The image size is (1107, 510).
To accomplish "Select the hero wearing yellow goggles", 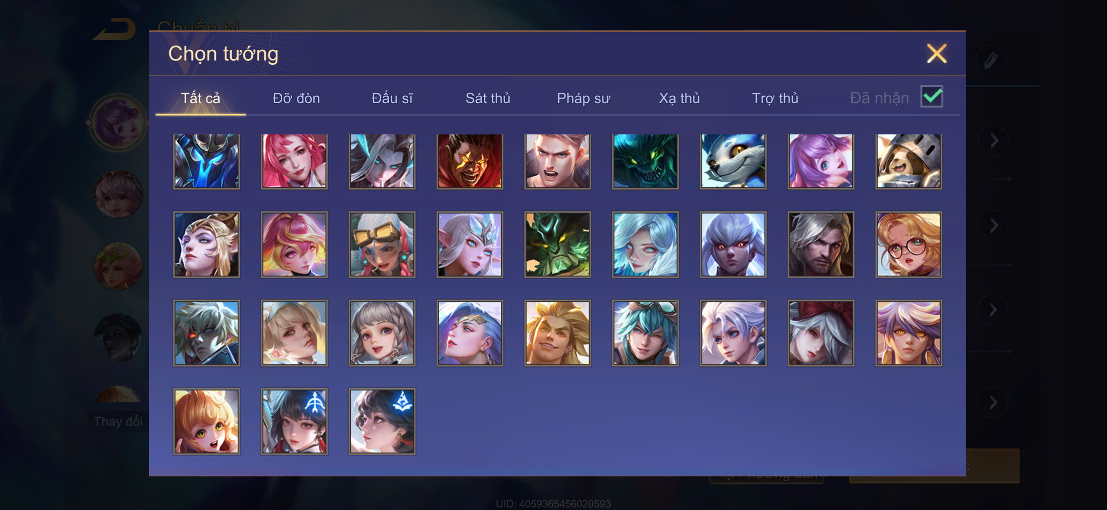I will coord(382,244).
